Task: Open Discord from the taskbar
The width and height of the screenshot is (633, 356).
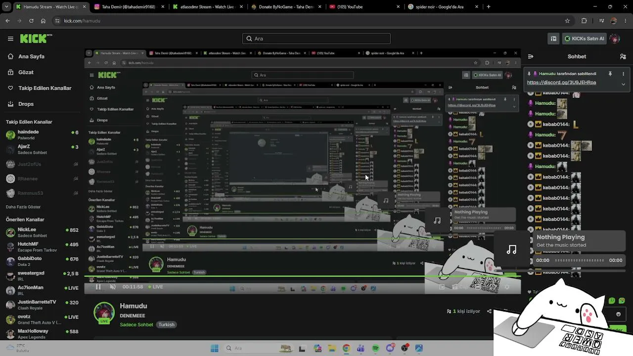Action: (390, 348)
